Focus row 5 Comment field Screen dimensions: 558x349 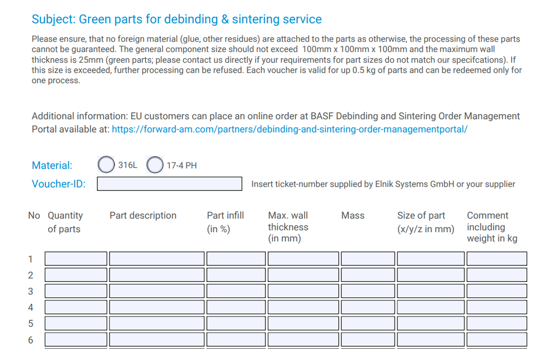[496, 323]
